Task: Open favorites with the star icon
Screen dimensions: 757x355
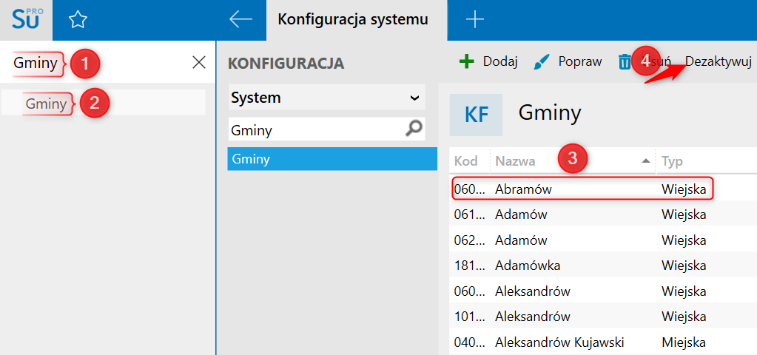Action: [x=78, y=20]
